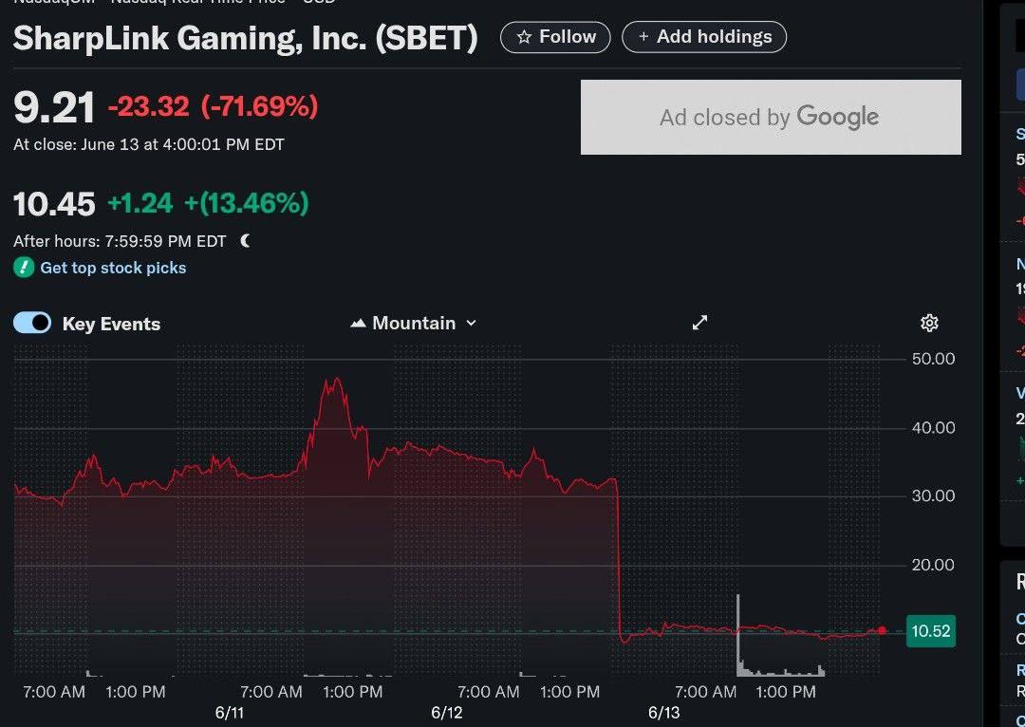Open the Mountain chart type dropdown
This screenshot has height=727, width=1025.
pos(413,323)
